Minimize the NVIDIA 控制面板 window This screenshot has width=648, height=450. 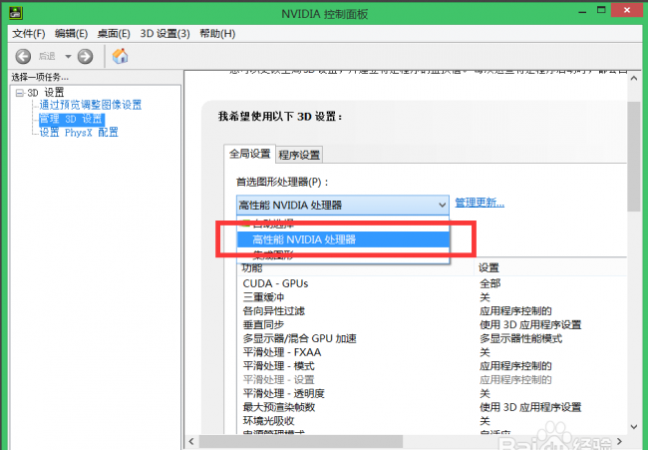tap(583, 12)
